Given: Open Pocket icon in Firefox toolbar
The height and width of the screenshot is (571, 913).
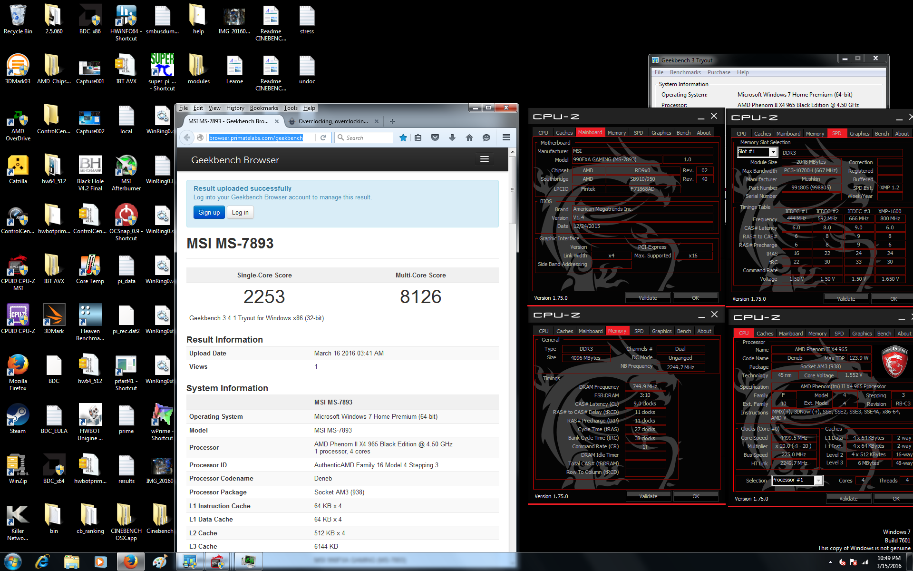Looking at the screenshot, I should 435,138.
